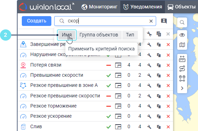198x131 pixels.
Task: Open wrench settings for Резкое торможение
Action: [149, 106]
